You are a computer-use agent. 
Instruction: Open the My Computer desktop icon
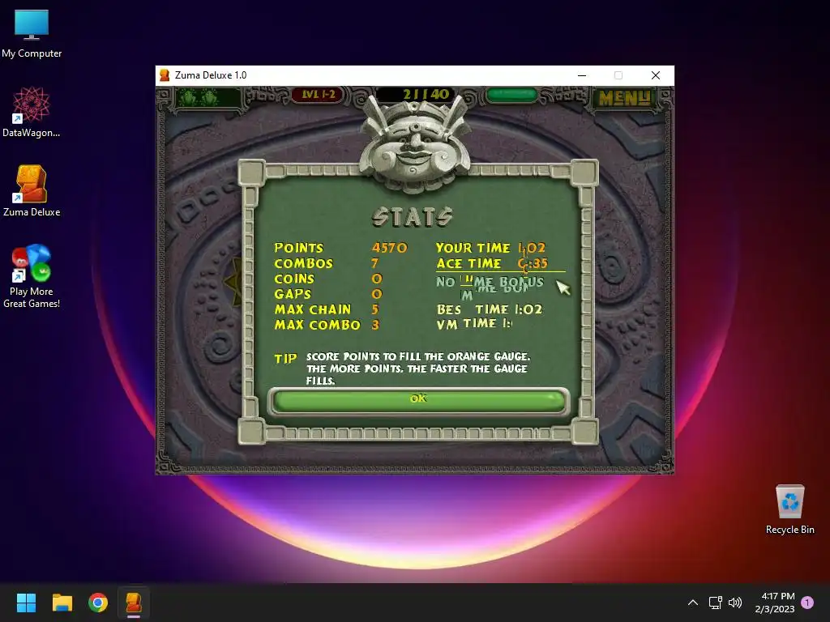32,33
